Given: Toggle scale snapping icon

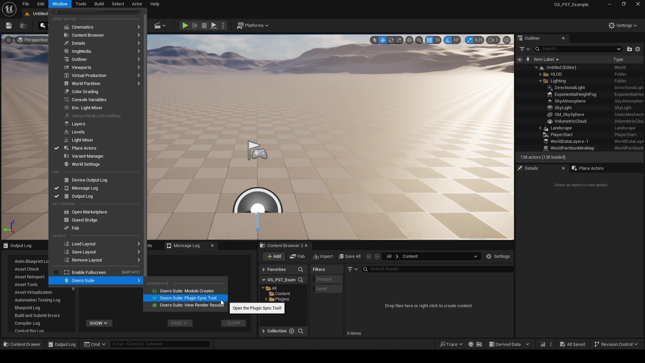Looking at the screenshot, I should pos(469,40).
